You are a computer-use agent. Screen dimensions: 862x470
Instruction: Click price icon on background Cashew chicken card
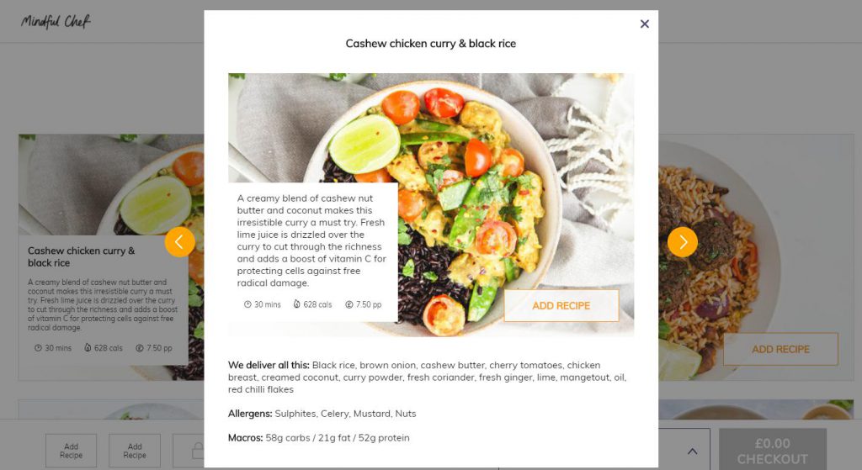click(139, 347)
